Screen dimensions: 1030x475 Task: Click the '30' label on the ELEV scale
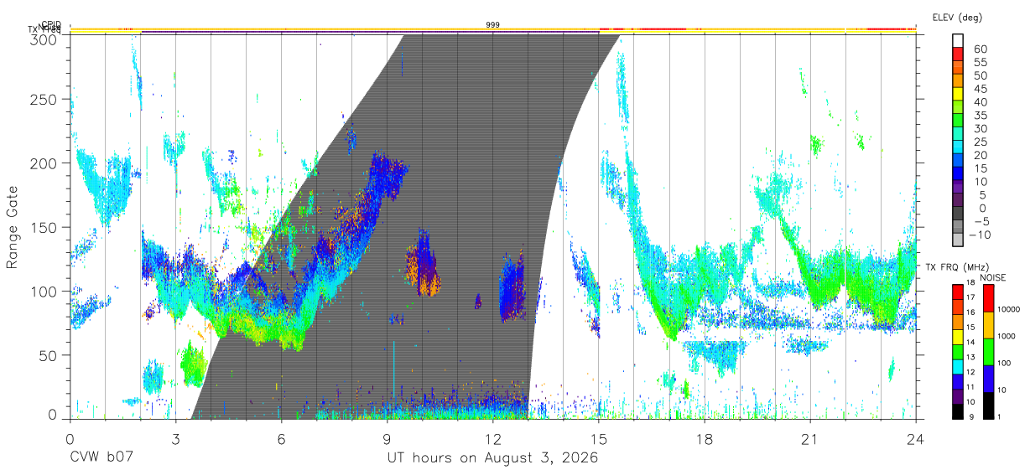tap(979, 128)
